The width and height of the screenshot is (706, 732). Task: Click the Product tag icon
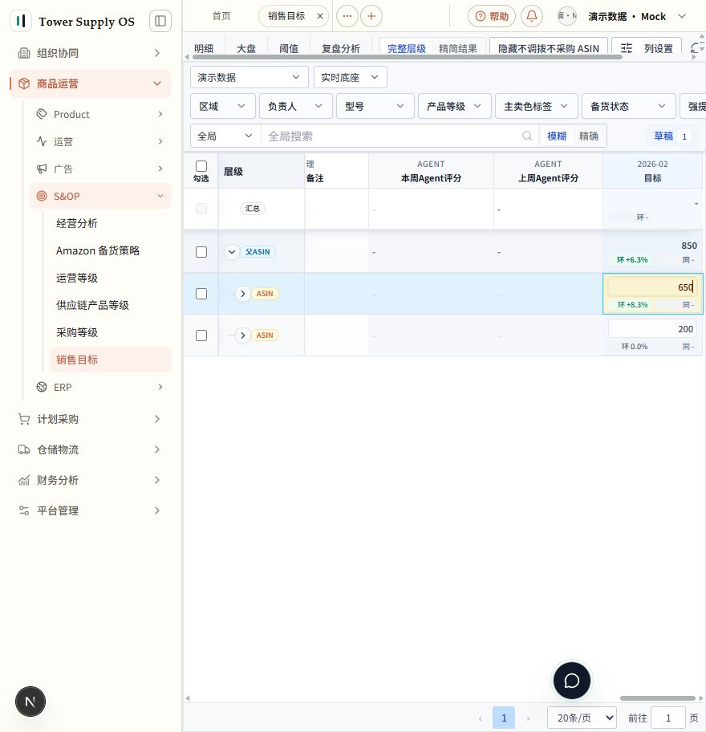tap(42, 114)
